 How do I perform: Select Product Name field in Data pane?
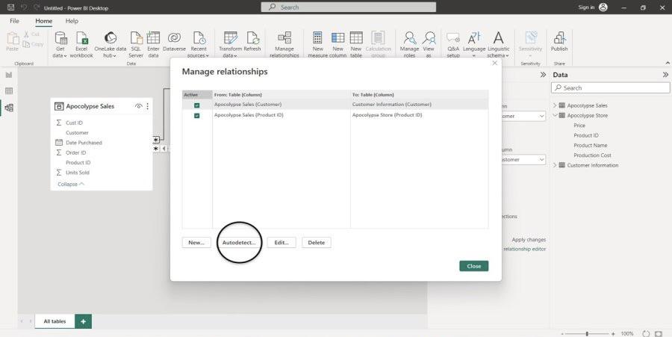coord(590,146)
